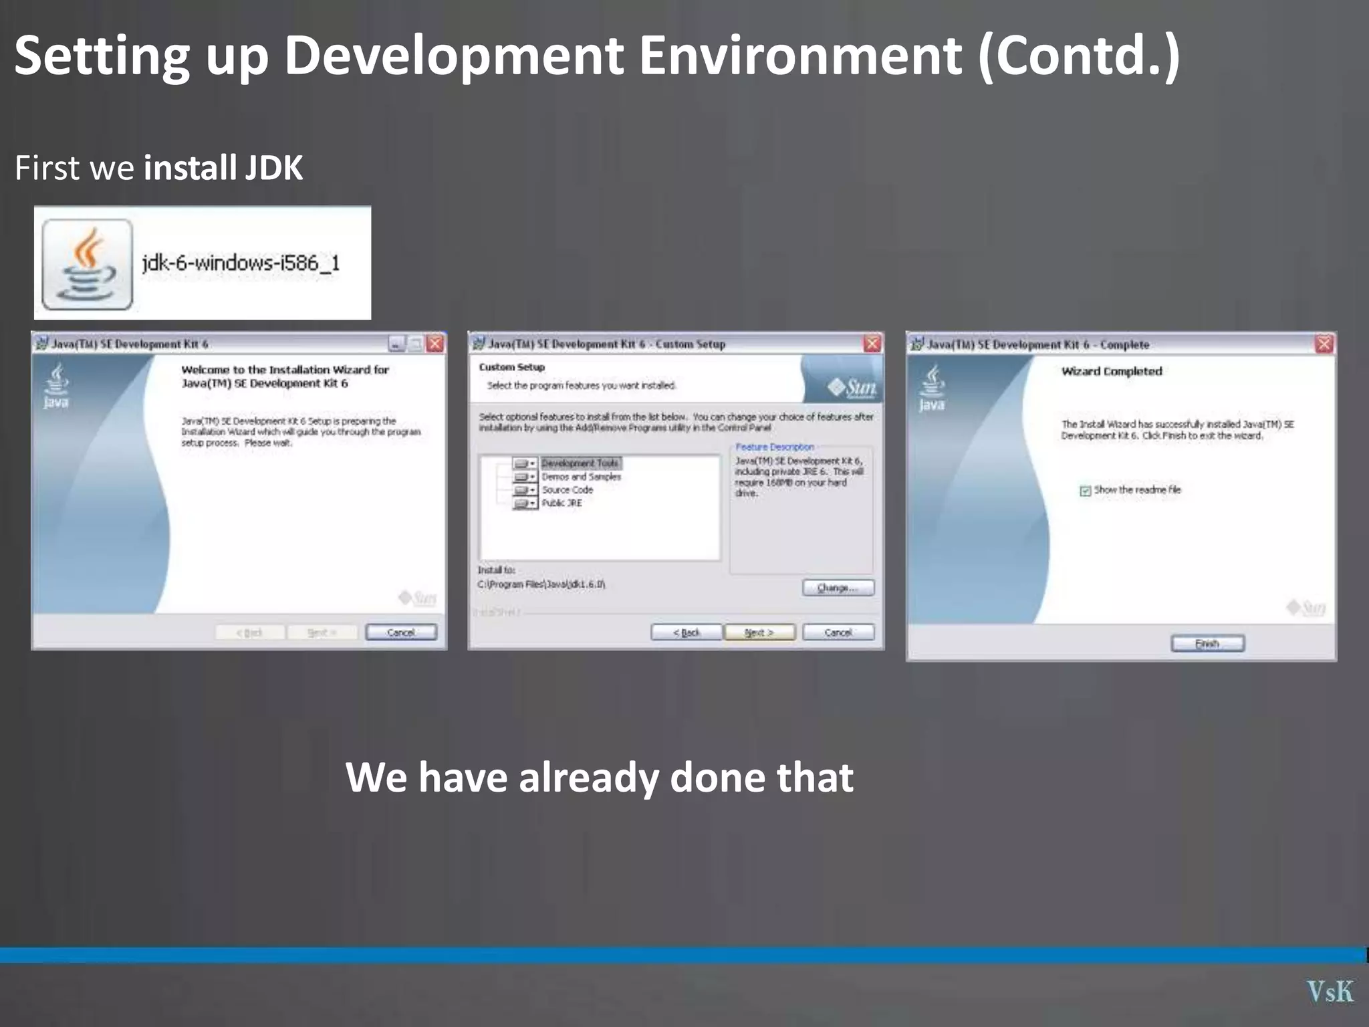This screenshot has width=1369, height=1027.
Task: Click the Java logo in the Complete window
Action: pyautogui.click(x=932, y=387)
